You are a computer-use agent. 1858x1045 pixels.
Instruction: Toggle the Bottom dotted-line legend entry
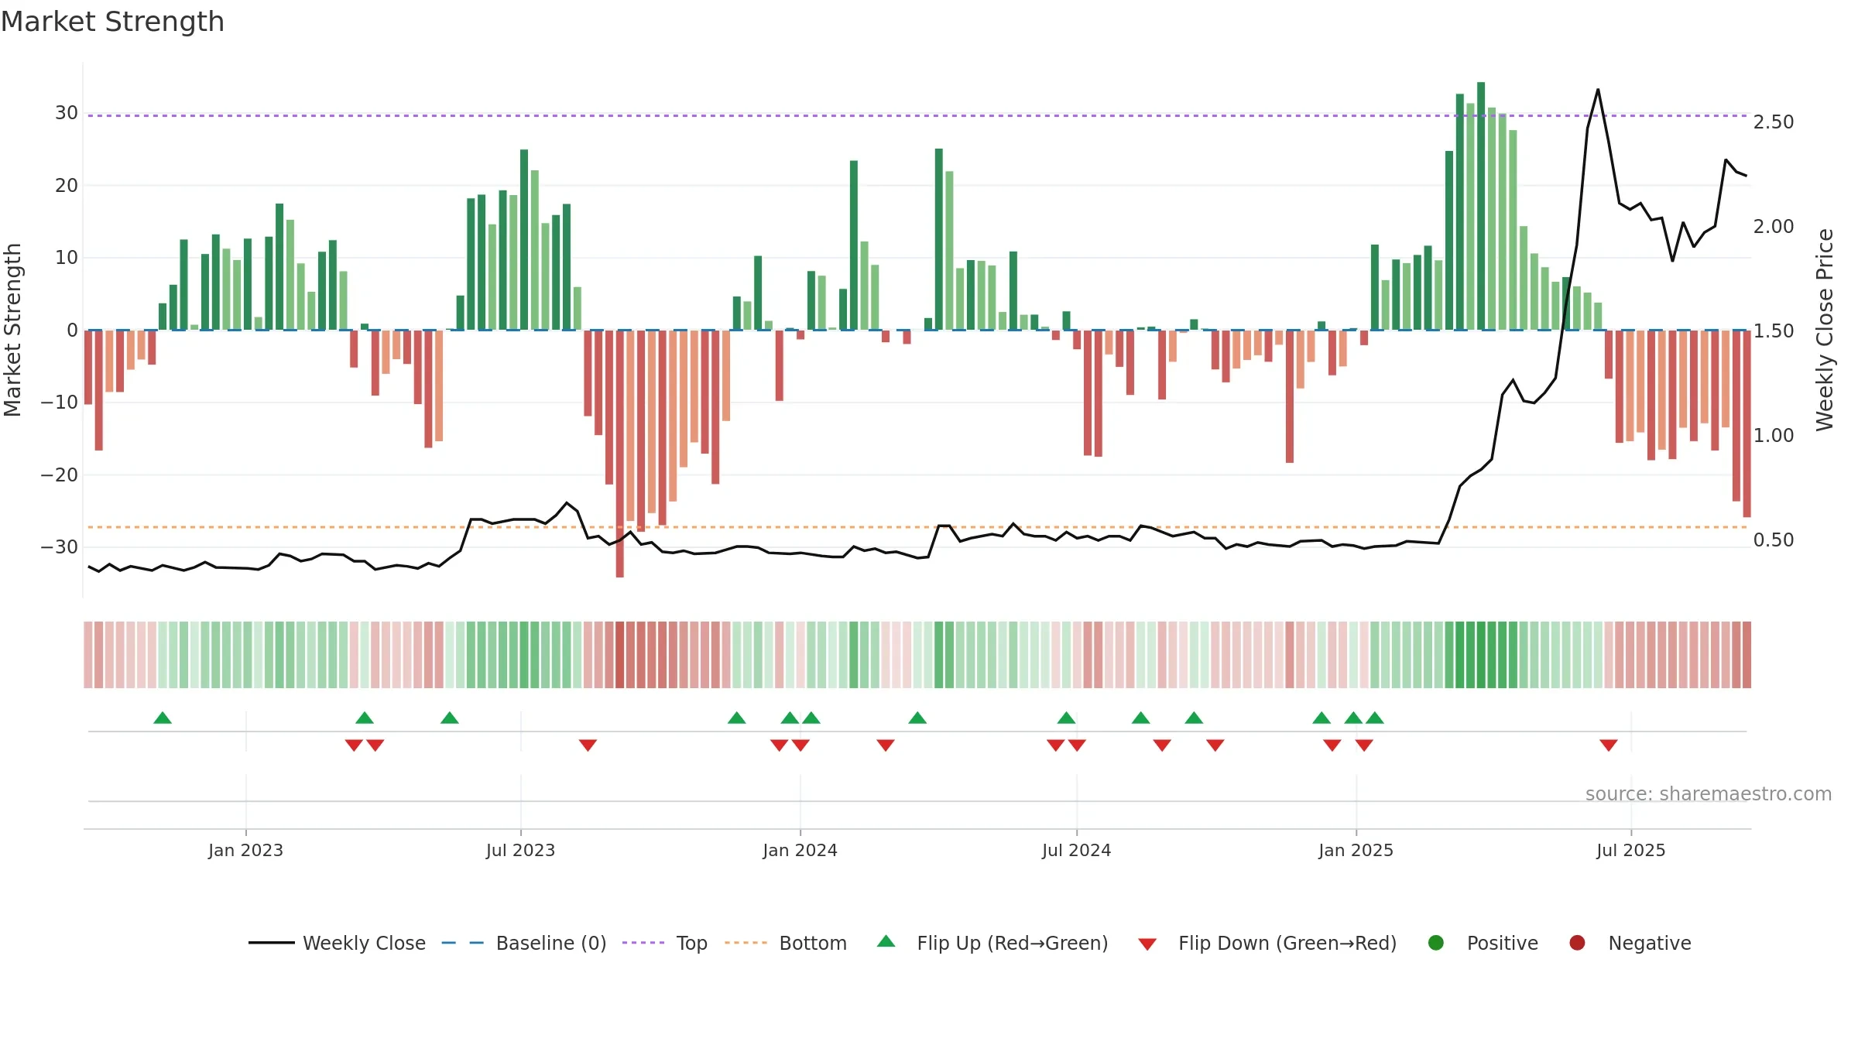pyautogui.click(x=786, y=943)
